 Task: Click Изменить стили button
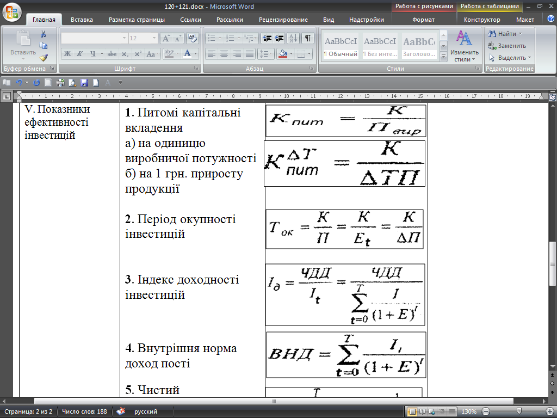[x=465, y=46]
